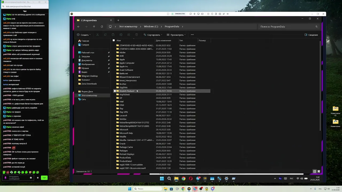Refresh the ProgramData folder view
342x192 pixels.
(102, 27)
